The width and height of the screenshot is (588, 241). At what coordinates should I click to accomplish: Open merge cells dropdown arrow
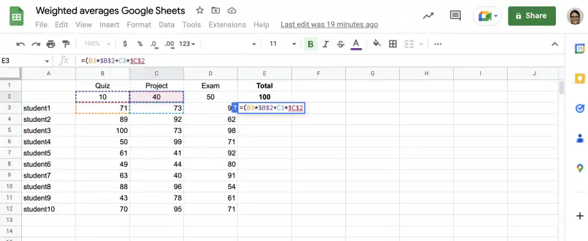coord(420,44)
